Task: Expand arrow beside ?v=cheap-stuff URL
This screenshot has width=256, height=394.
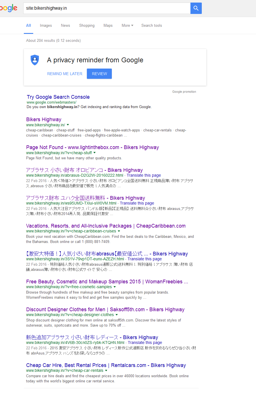Action: pyautogui.click(x=95, y=153)
